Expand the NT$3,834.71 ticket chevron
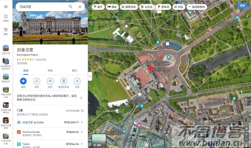 coord(82,122)
